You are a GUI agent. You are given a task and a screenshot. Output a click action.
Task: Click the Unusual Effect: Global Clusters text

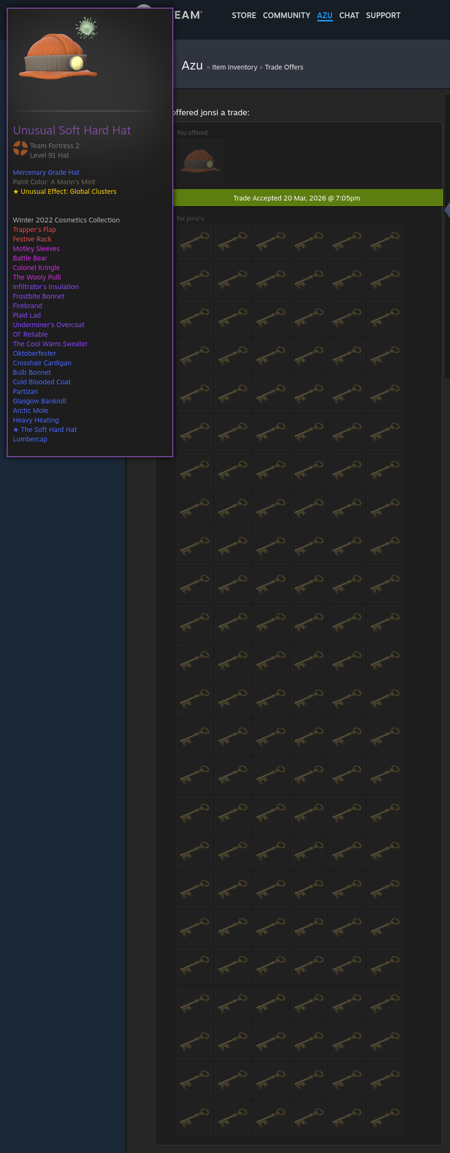point(68,191)
